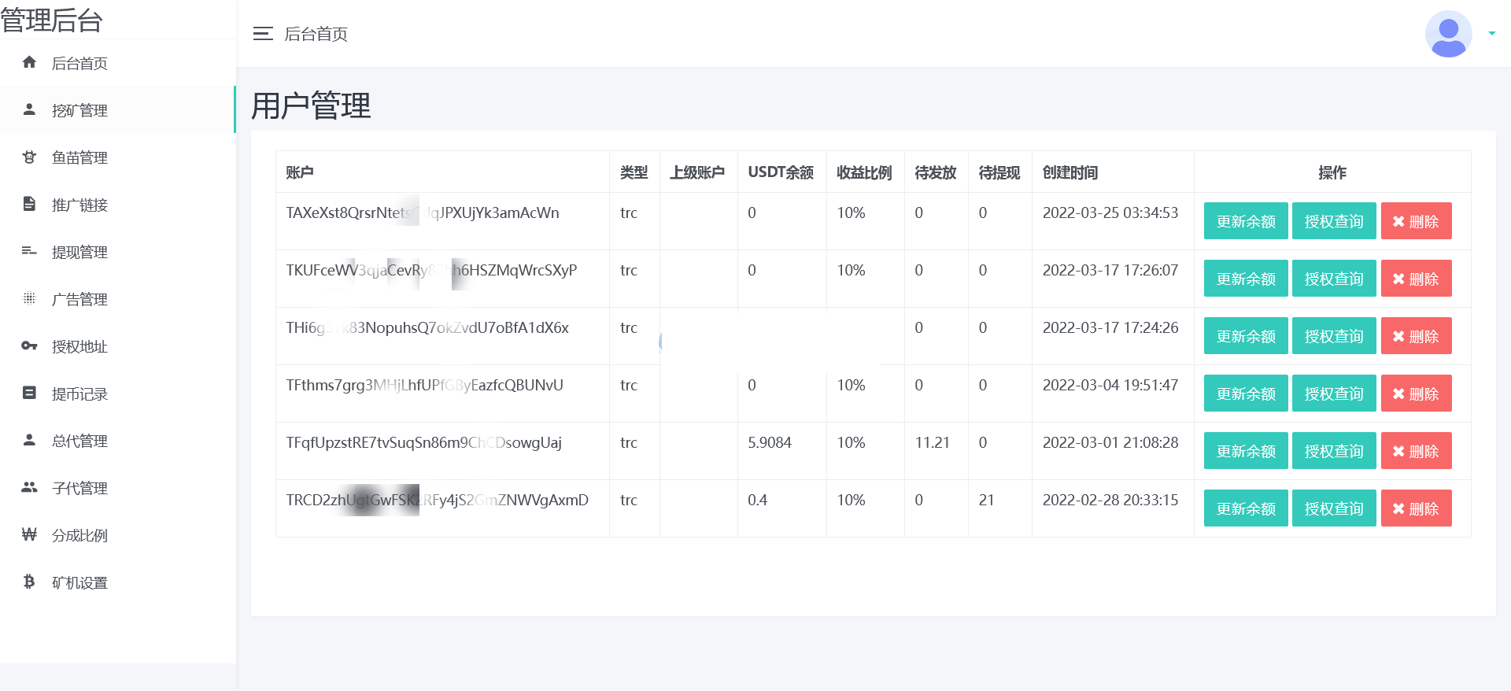Open the user avatar dropdown arrow
1511x691 pixels.
click(1491, 34)
